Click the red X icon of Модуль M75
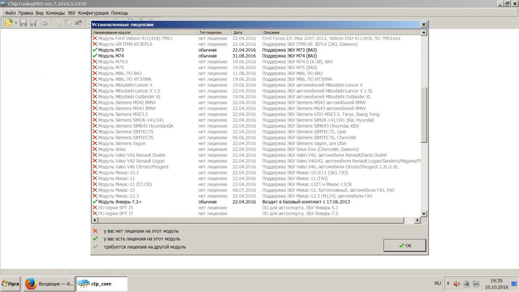The image size is (519, 292). 95,67
